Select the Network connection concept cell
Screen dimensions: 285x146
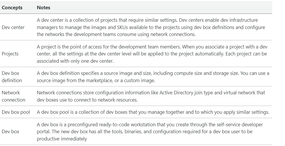pos(13,96)
